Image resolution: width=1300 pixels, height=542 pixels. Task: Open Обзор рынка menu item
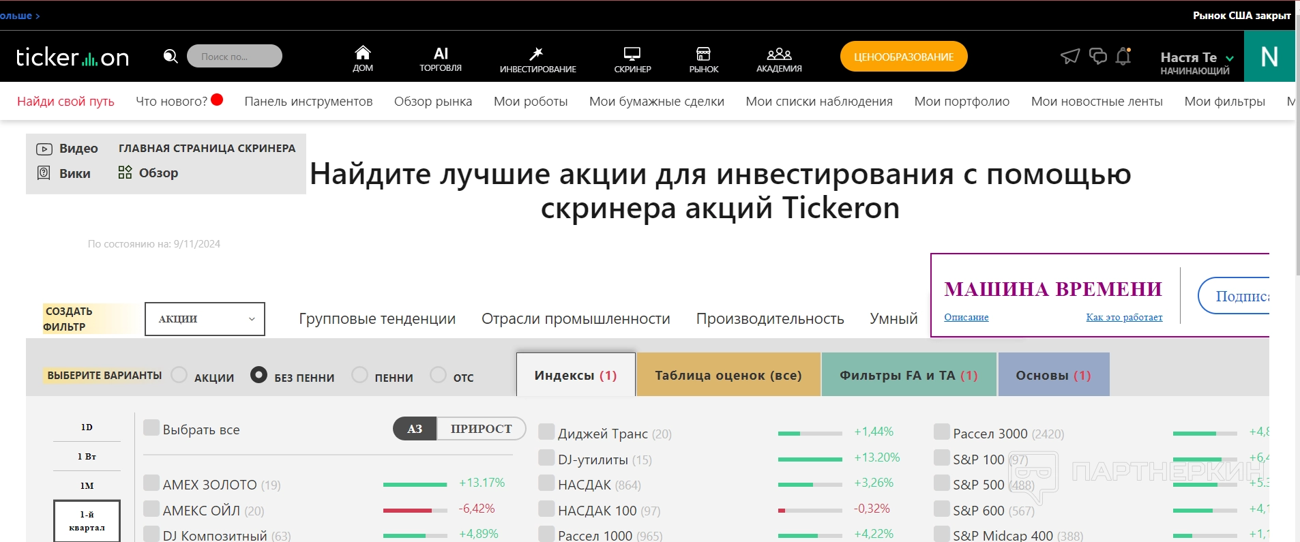(x=433, y=102)
